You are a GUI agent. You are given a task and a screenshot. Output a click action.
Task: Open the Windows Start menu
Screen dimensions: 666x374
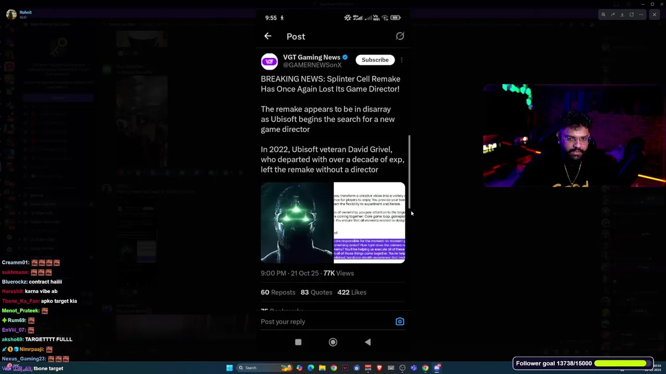pos(229,368)
